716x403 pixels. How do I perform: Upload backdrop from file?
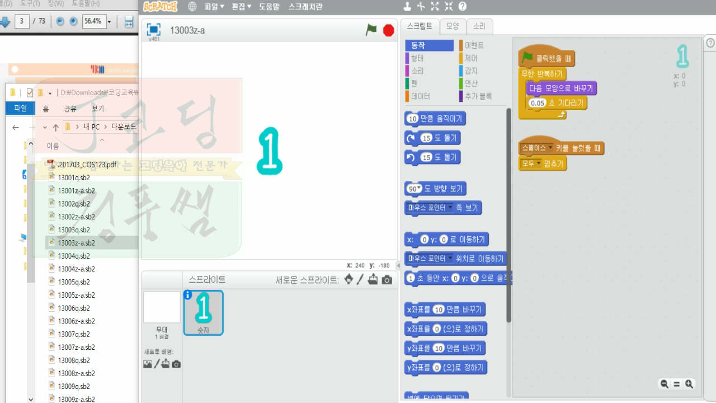tap(166, 364)
